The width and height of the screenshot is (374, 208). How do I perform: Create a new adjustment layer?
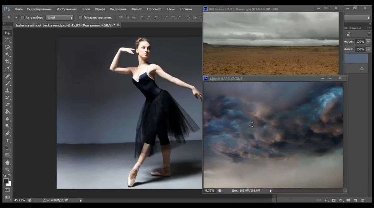coord(341,200)
